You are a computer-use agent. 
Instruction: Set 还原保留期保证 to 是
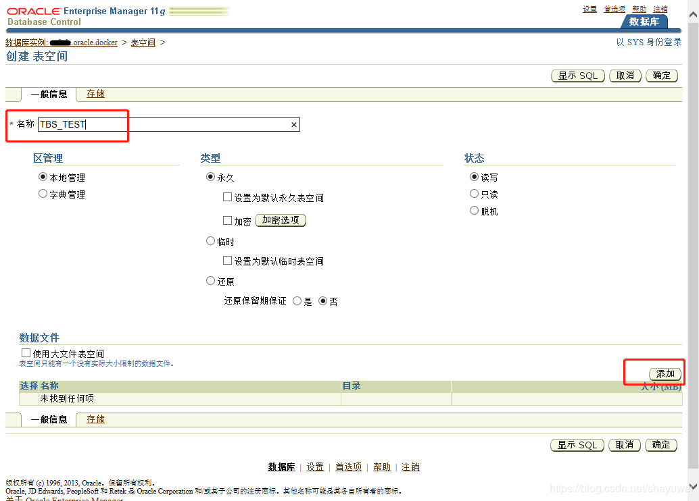(297, 302)
